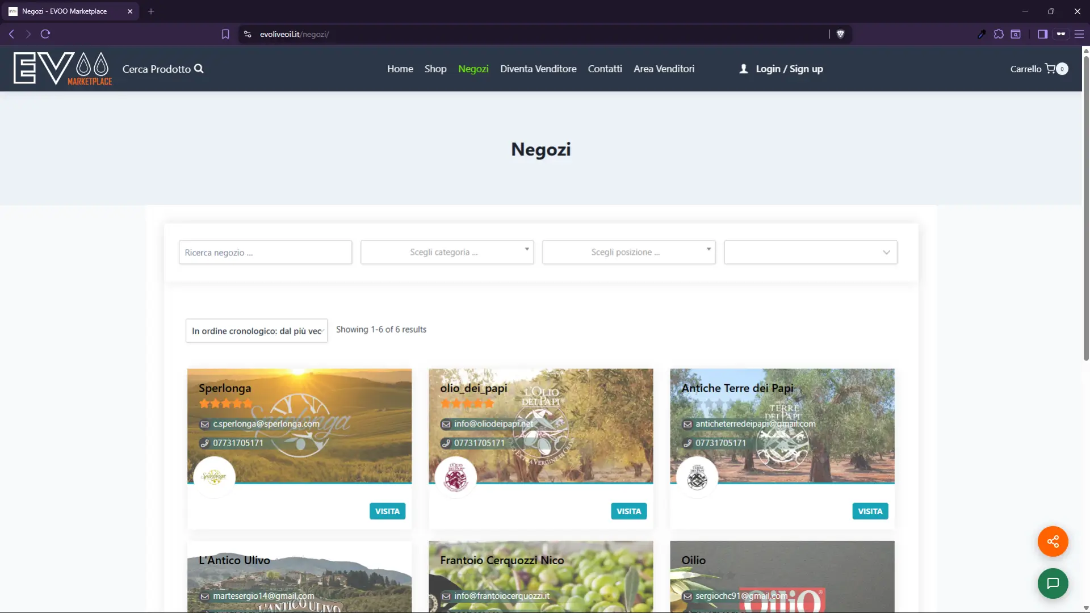Image resolution: width=1090 pixels, height=613 pixels.
Task: Focus the Ricerca negozio search field
Action: [265, 252]
